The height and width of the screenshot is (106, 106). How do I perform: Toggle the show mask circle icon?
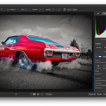pos(38,94)
